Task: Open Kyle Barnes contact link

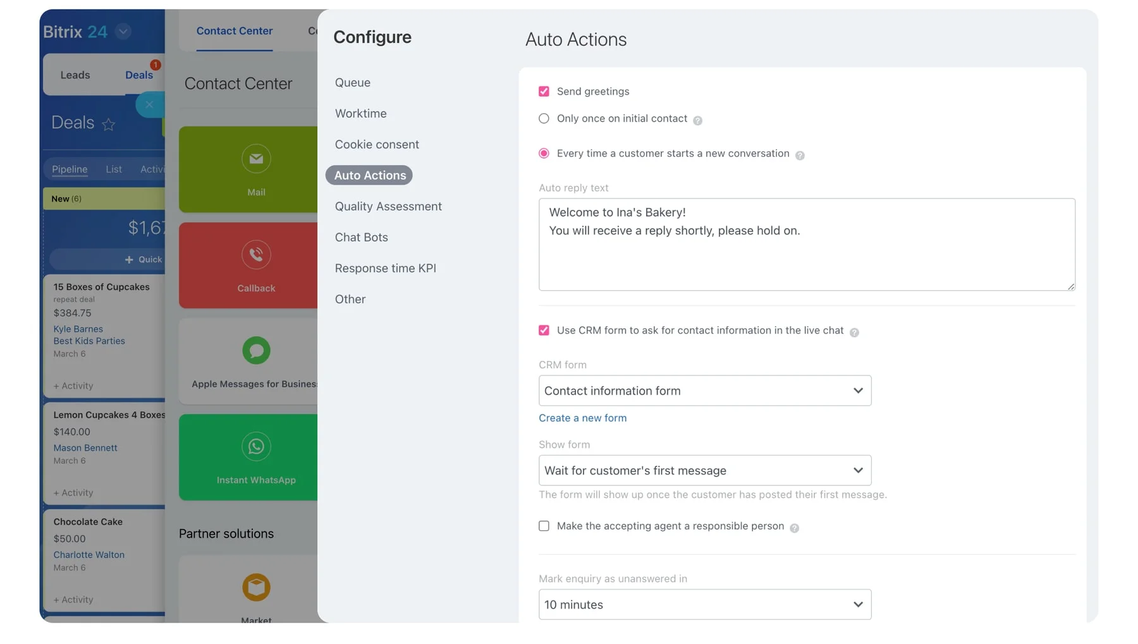Action: [x=78, y=329]
